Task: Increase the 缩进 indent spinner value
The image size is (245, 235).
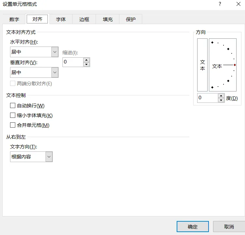Action: point(86,60)
